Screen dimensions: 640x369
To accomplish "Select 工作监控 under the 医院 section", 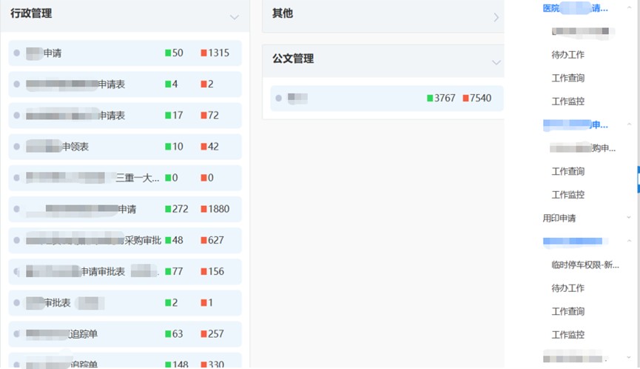I will coord(567,102).
